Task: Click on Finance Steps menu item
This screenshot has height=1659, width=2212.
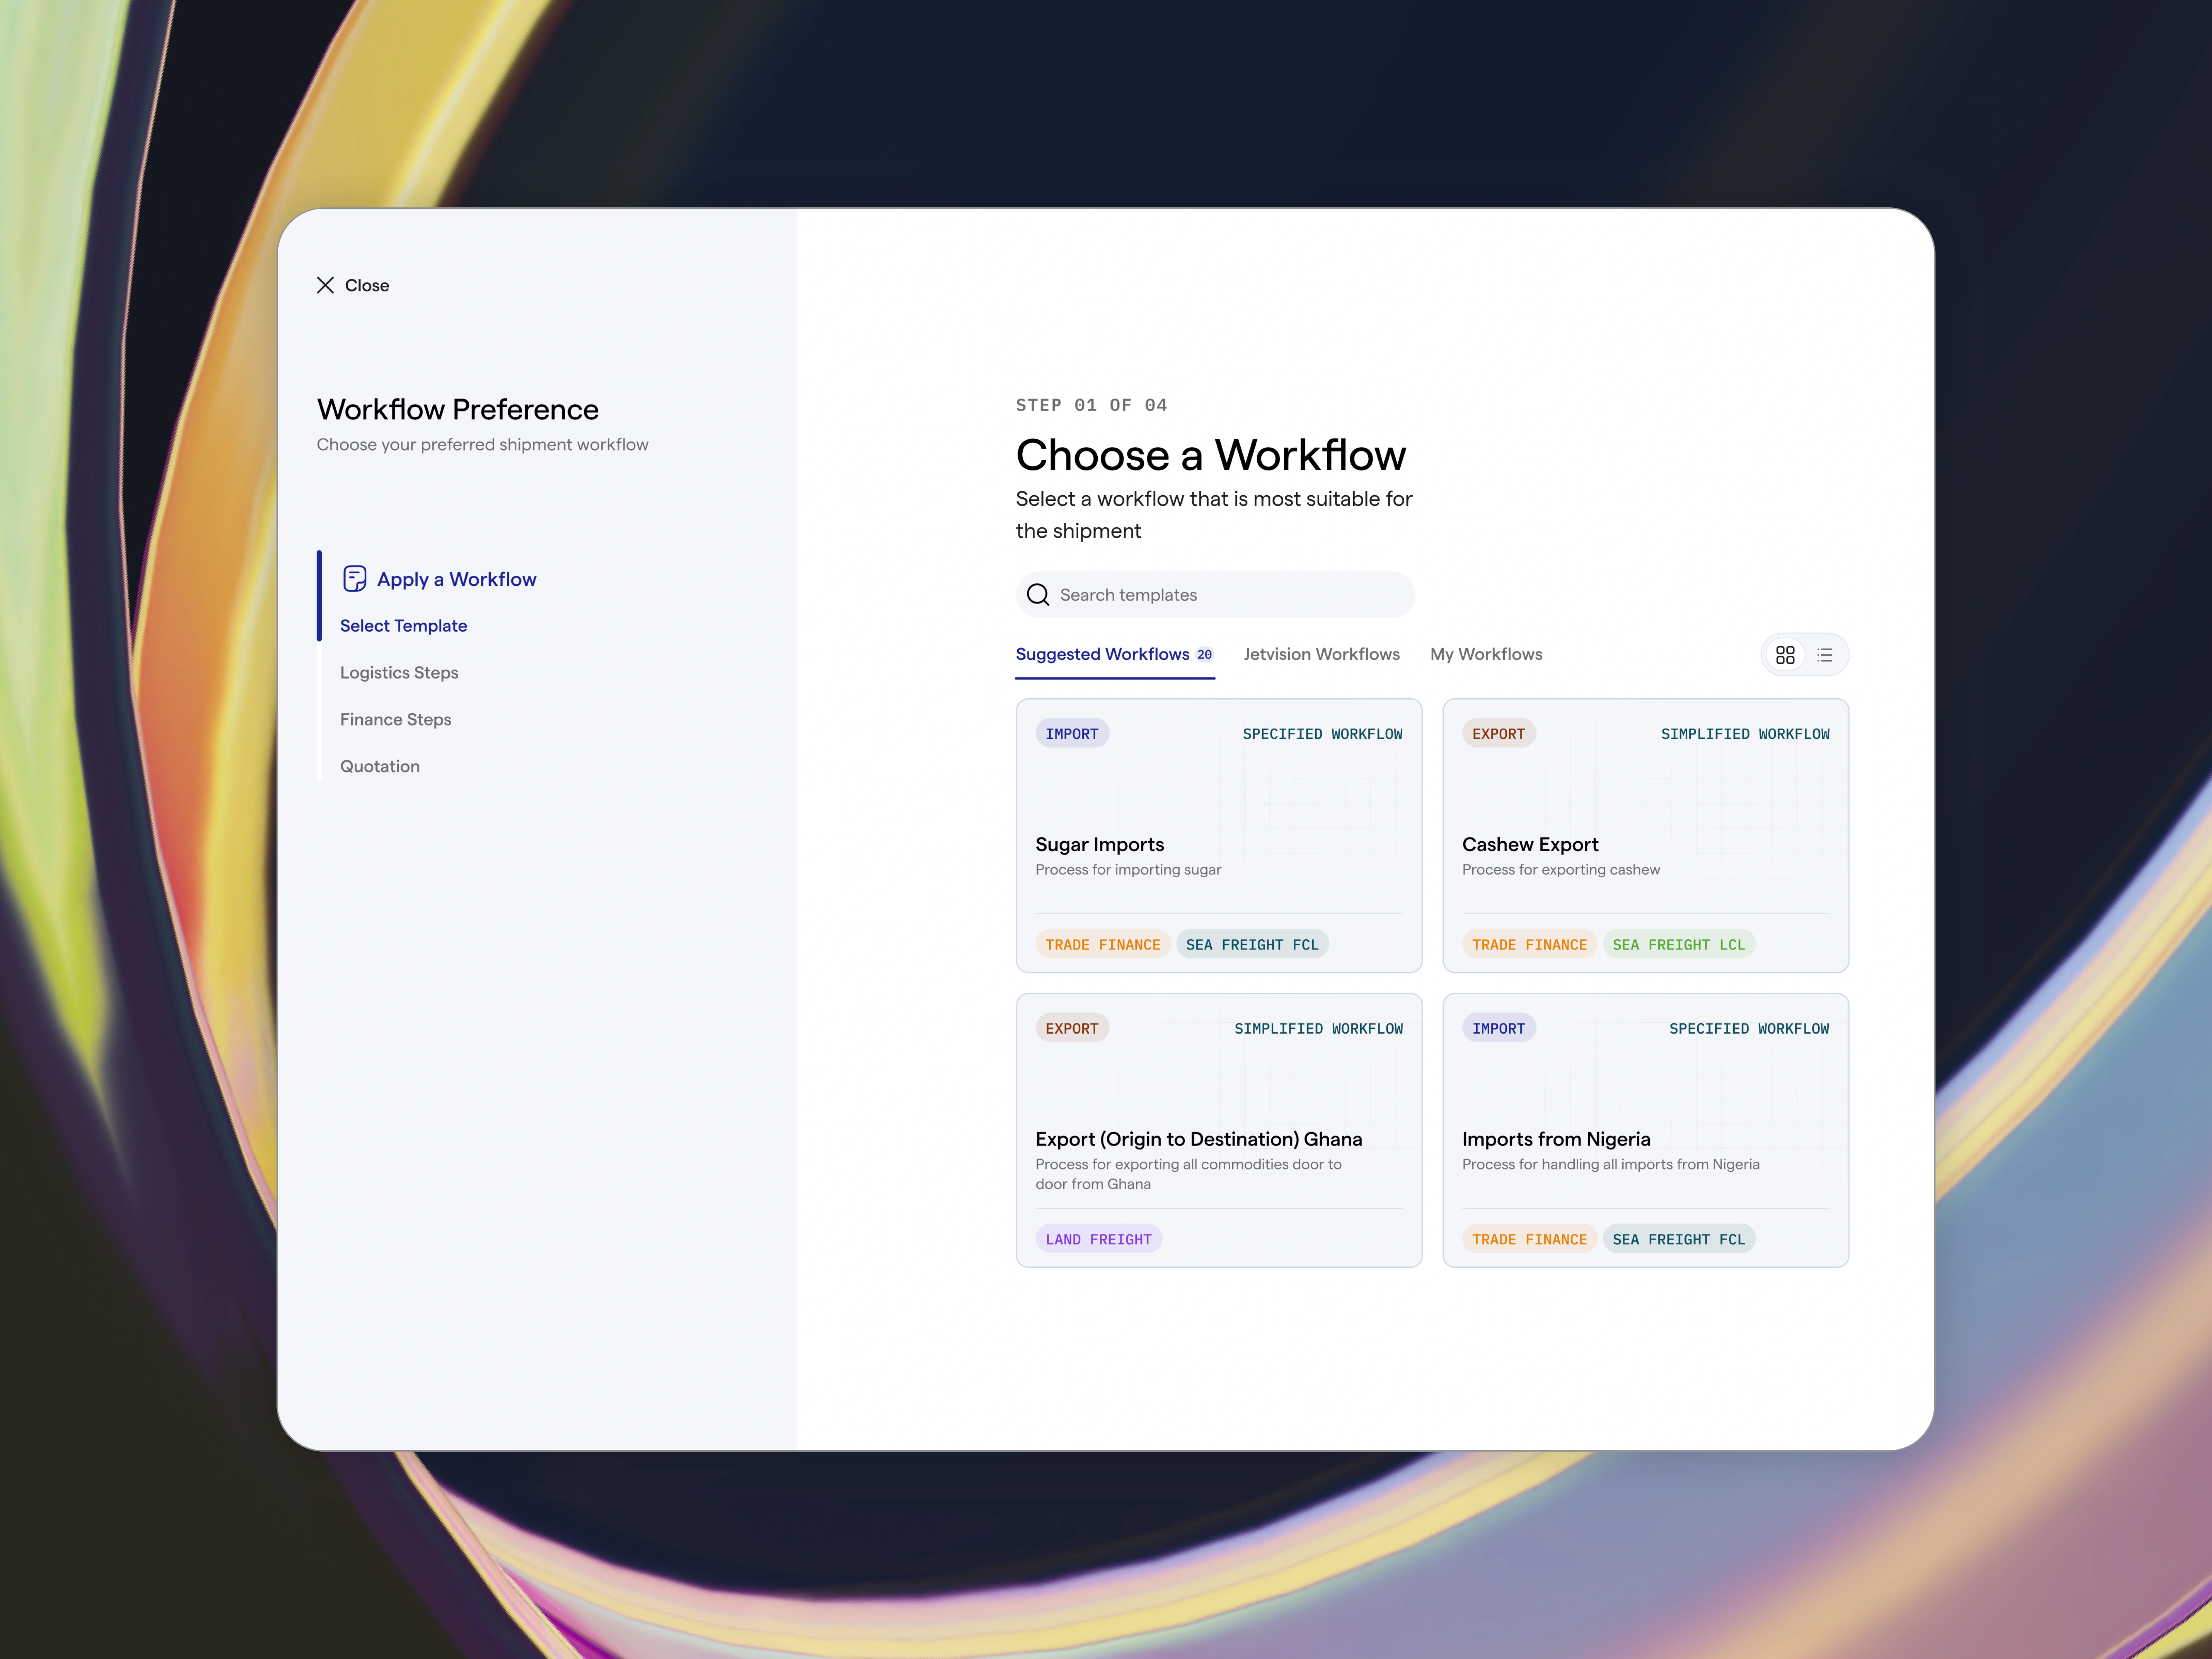Action: pyautogui.click(x=395, y=716)
